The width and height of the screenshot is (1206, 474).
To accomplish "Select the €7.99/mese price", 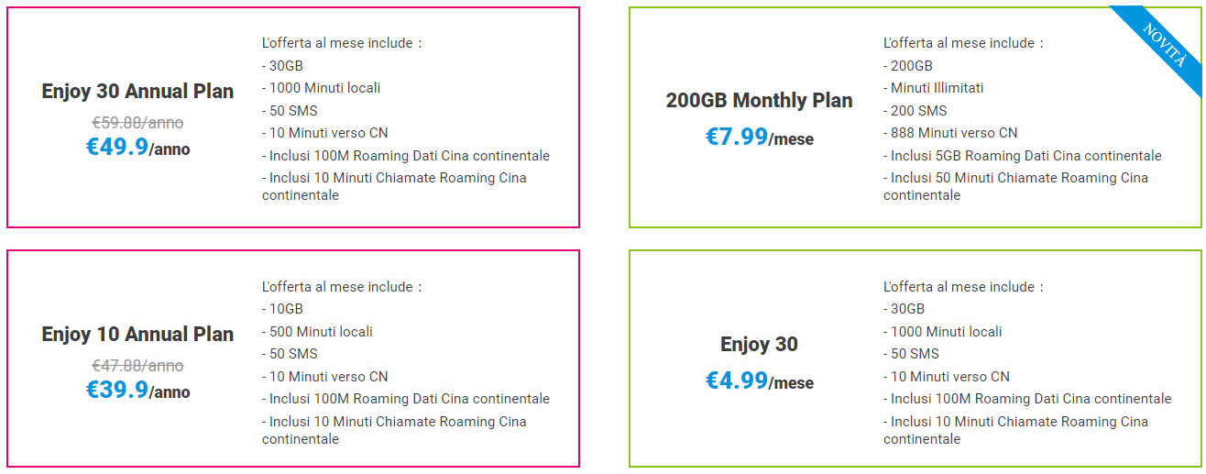I will (x=759, y=138).
